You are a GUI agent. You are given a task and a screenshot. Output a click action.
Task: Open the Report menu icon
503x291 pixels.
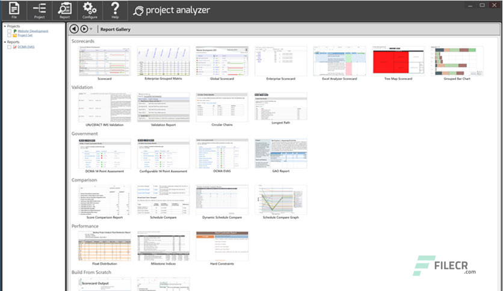[x=64, y=10]
